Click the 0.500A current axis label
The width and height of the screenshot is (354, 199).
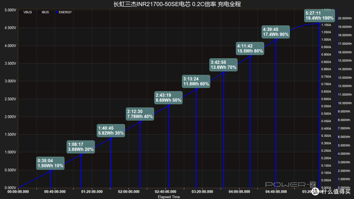click(x=326, y=114)
